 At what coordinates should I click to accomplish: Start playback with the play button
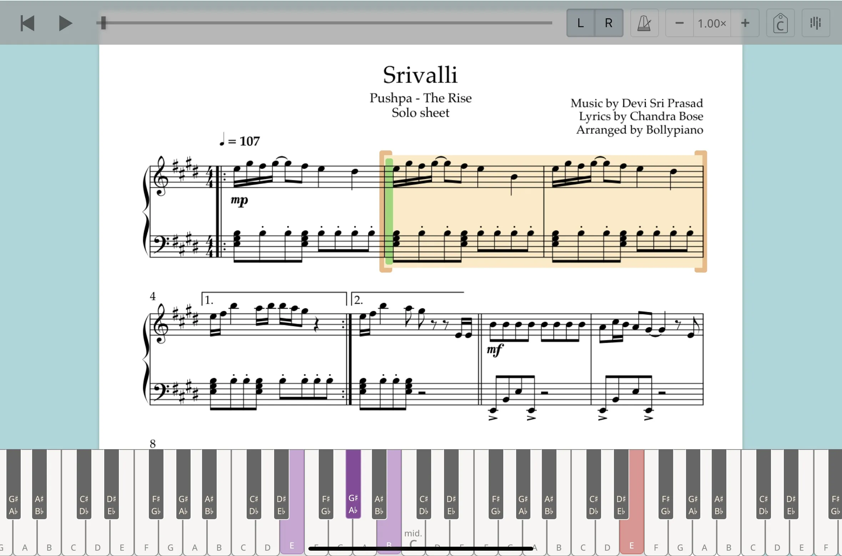[x=65, y=23]
